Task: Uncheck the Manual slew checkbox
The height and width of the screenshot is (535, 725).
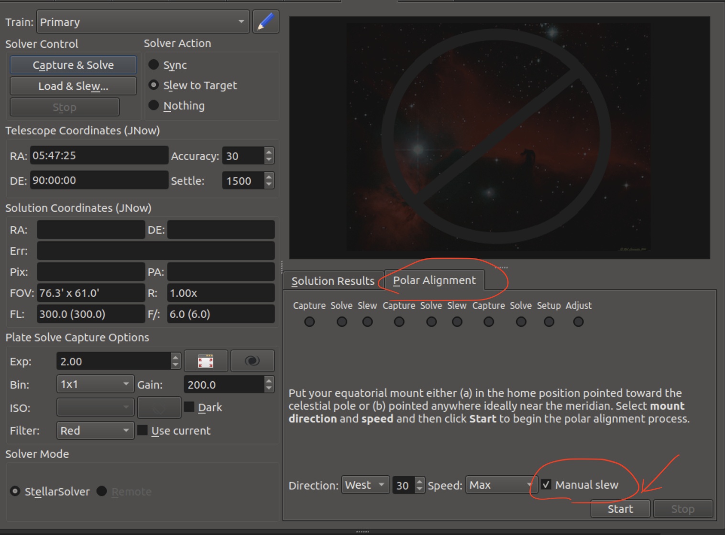Action: click(x=546, y=485)
